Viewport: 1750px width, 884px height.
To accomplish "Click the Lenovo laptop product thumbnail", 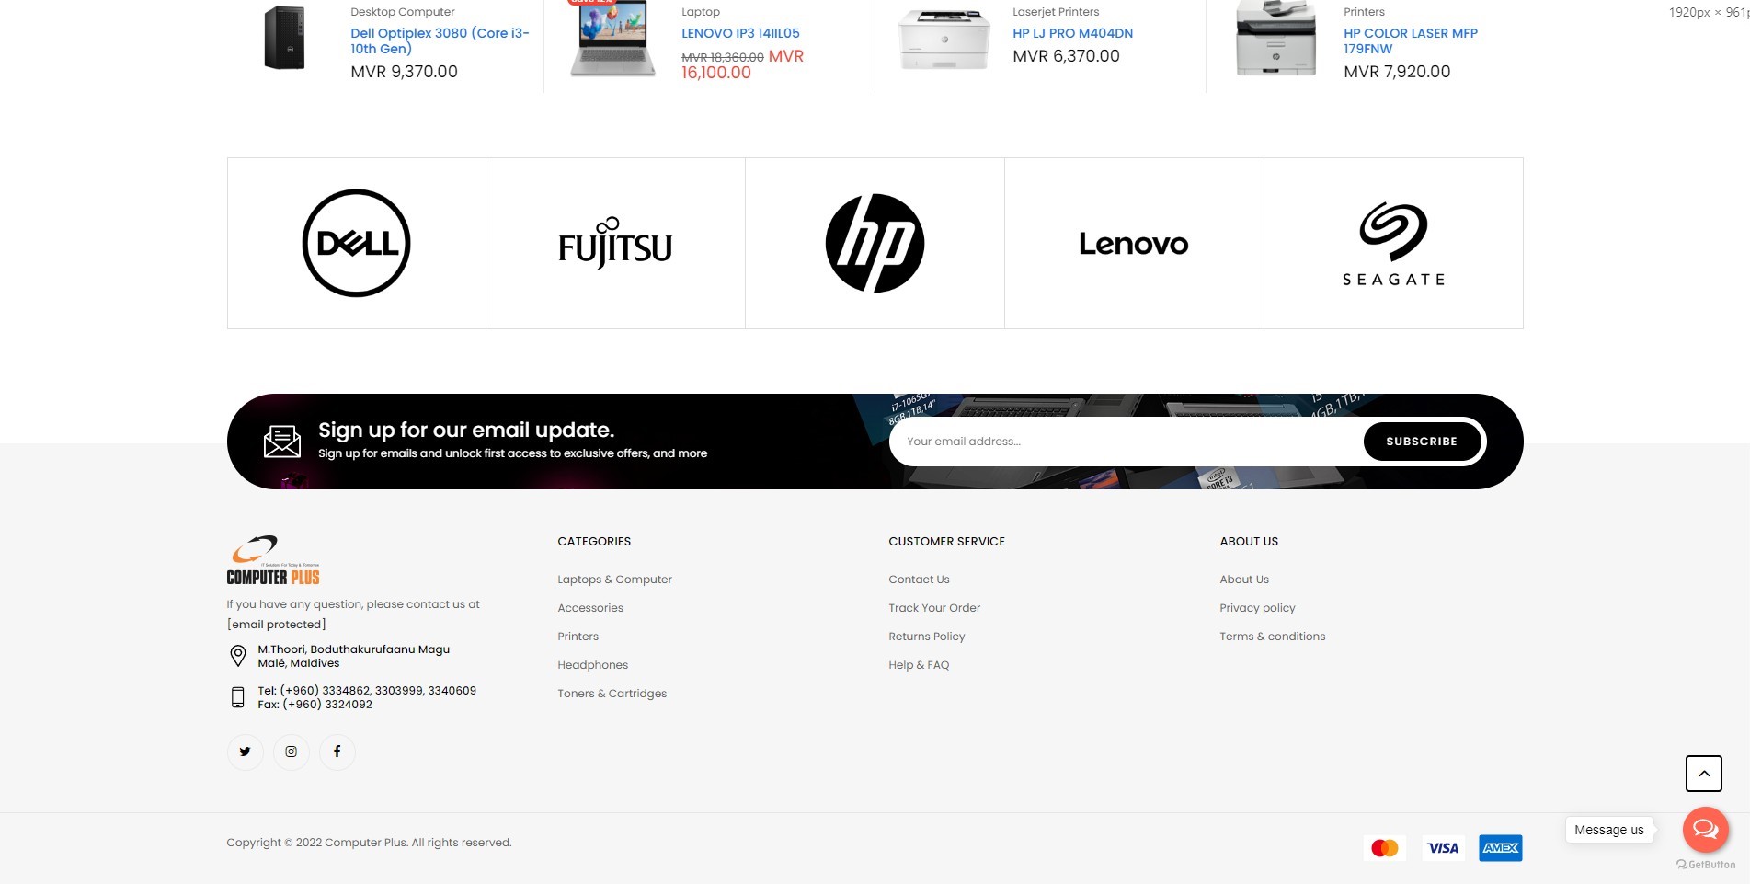I will pyautogui.click(x=613, y=39).
